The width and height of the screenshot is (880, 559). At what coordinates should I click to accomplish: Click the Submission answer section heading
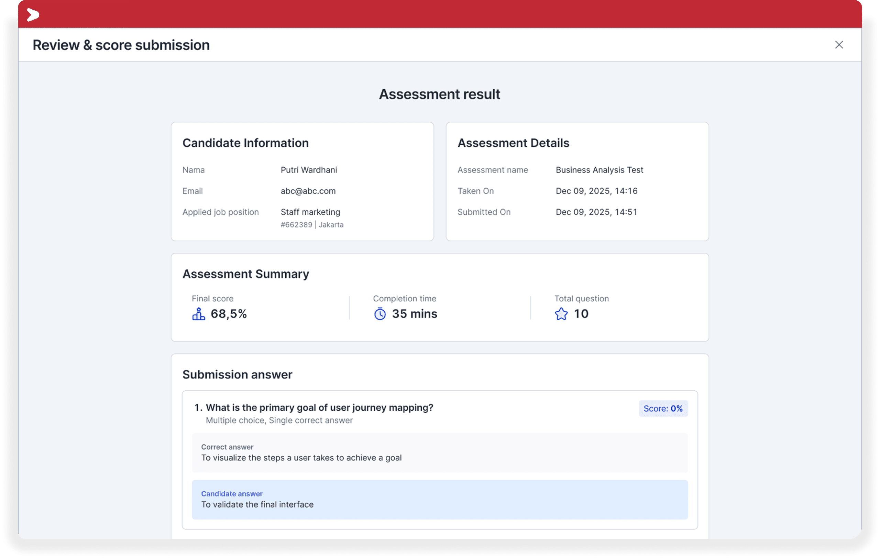coord(237,374)
